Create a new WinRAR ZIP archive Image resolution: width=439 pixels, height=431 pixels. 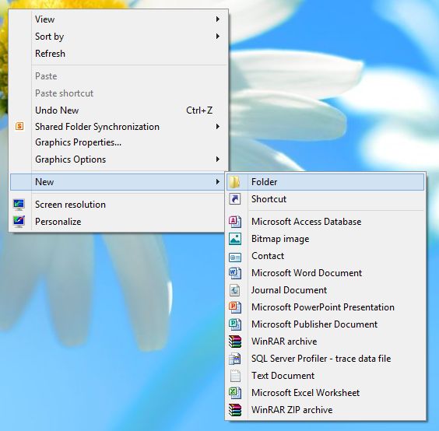pos(325,410)
